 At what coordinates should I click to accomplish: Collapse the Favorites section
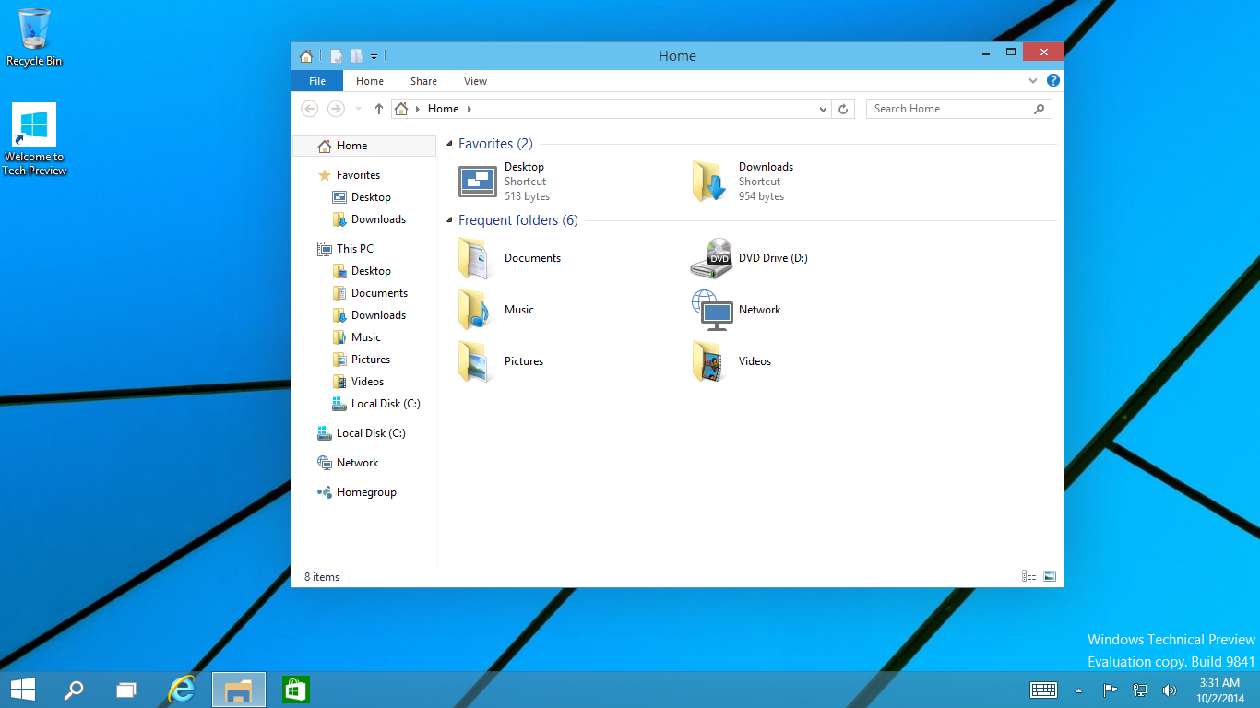[x=449, y=144]
